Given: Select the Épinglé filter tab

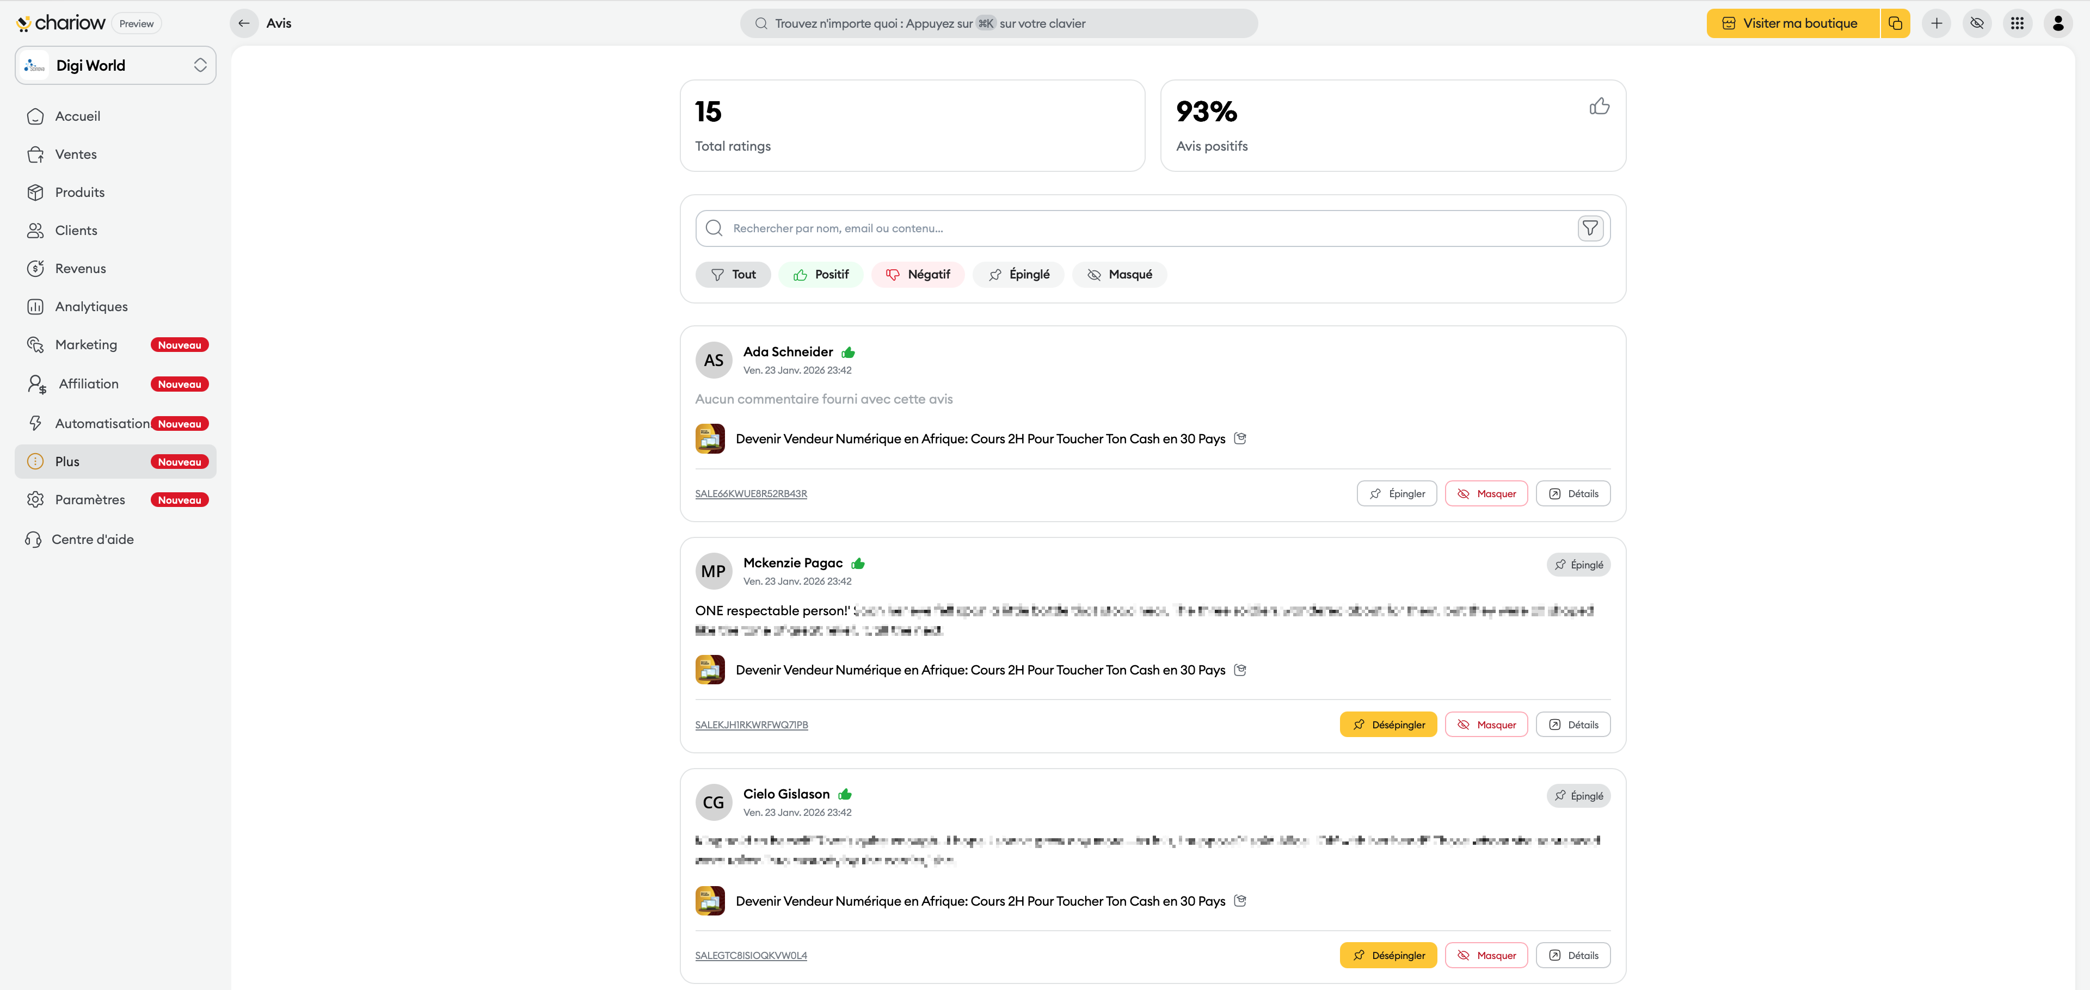Looking at the screenshot, I should point(1018,275).
